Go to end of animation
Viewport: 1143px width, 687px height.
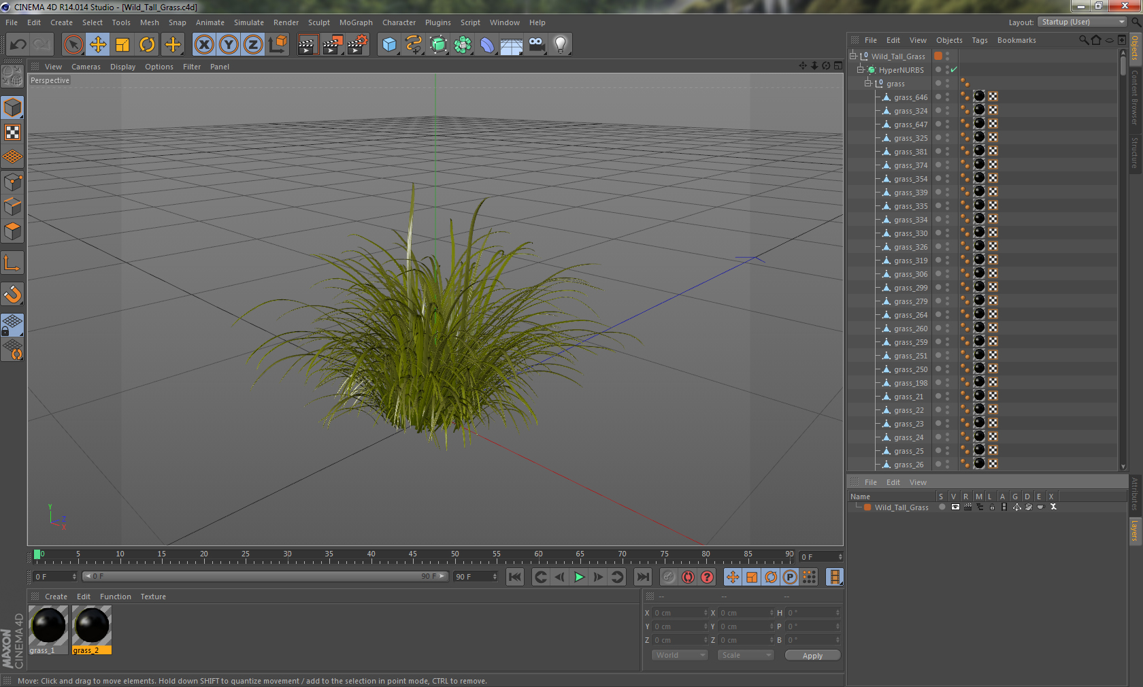coord(643,577)
